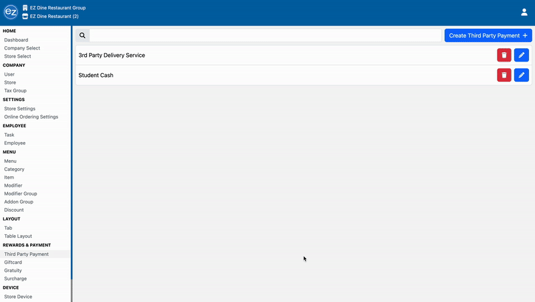Screen dimensions: 535x302
Task: Open the Employee page
Action: 15,143
